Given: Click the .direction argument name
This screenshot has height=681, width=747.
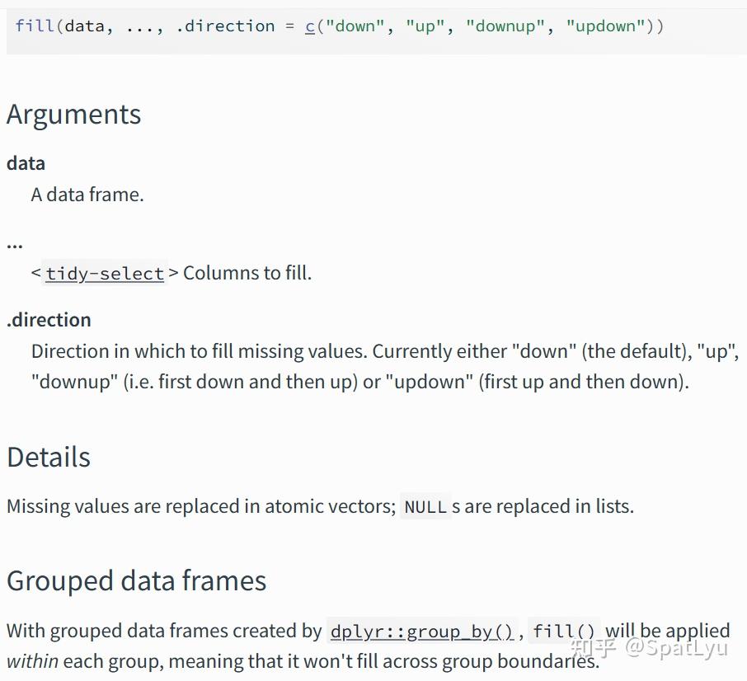Looking at the screenshot, I should (49, 320).
